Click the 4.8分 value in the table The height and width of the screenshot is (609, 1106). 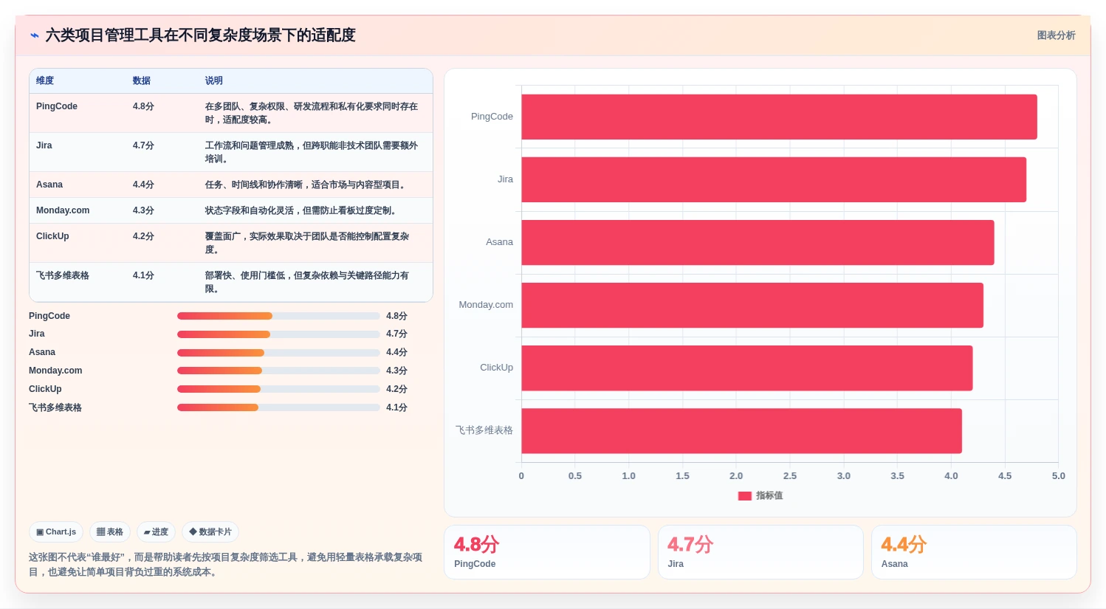click(143, 106)
